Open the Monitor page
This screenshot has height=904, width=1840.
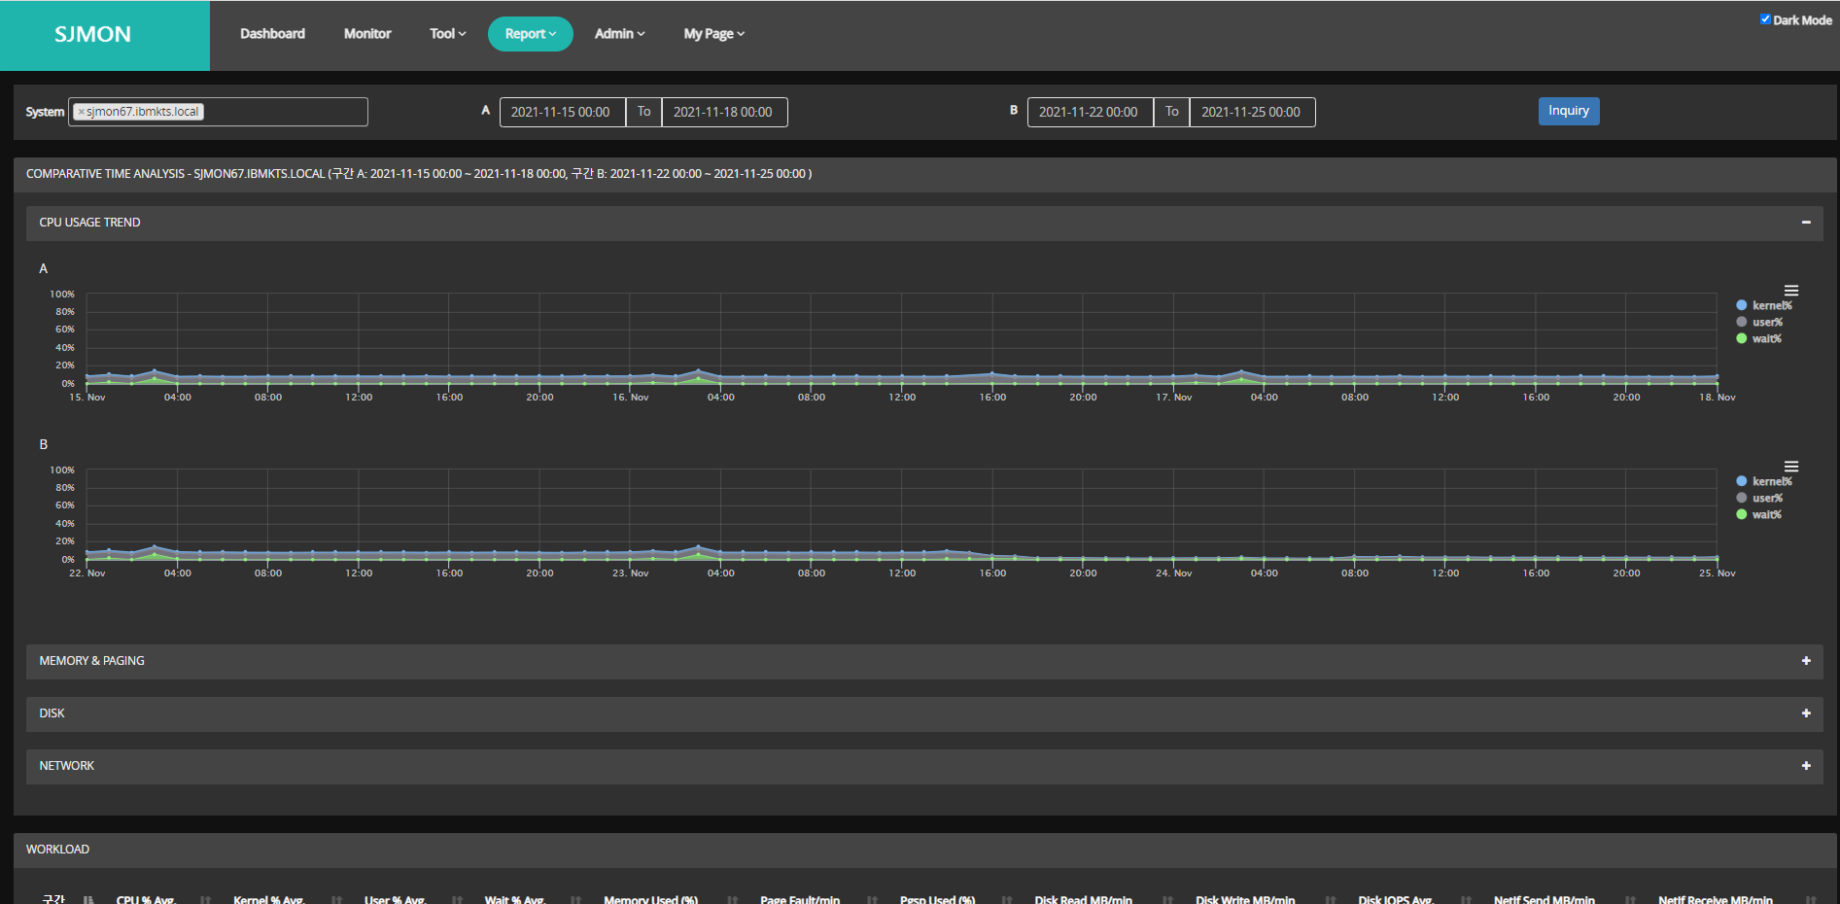[367, 34]
